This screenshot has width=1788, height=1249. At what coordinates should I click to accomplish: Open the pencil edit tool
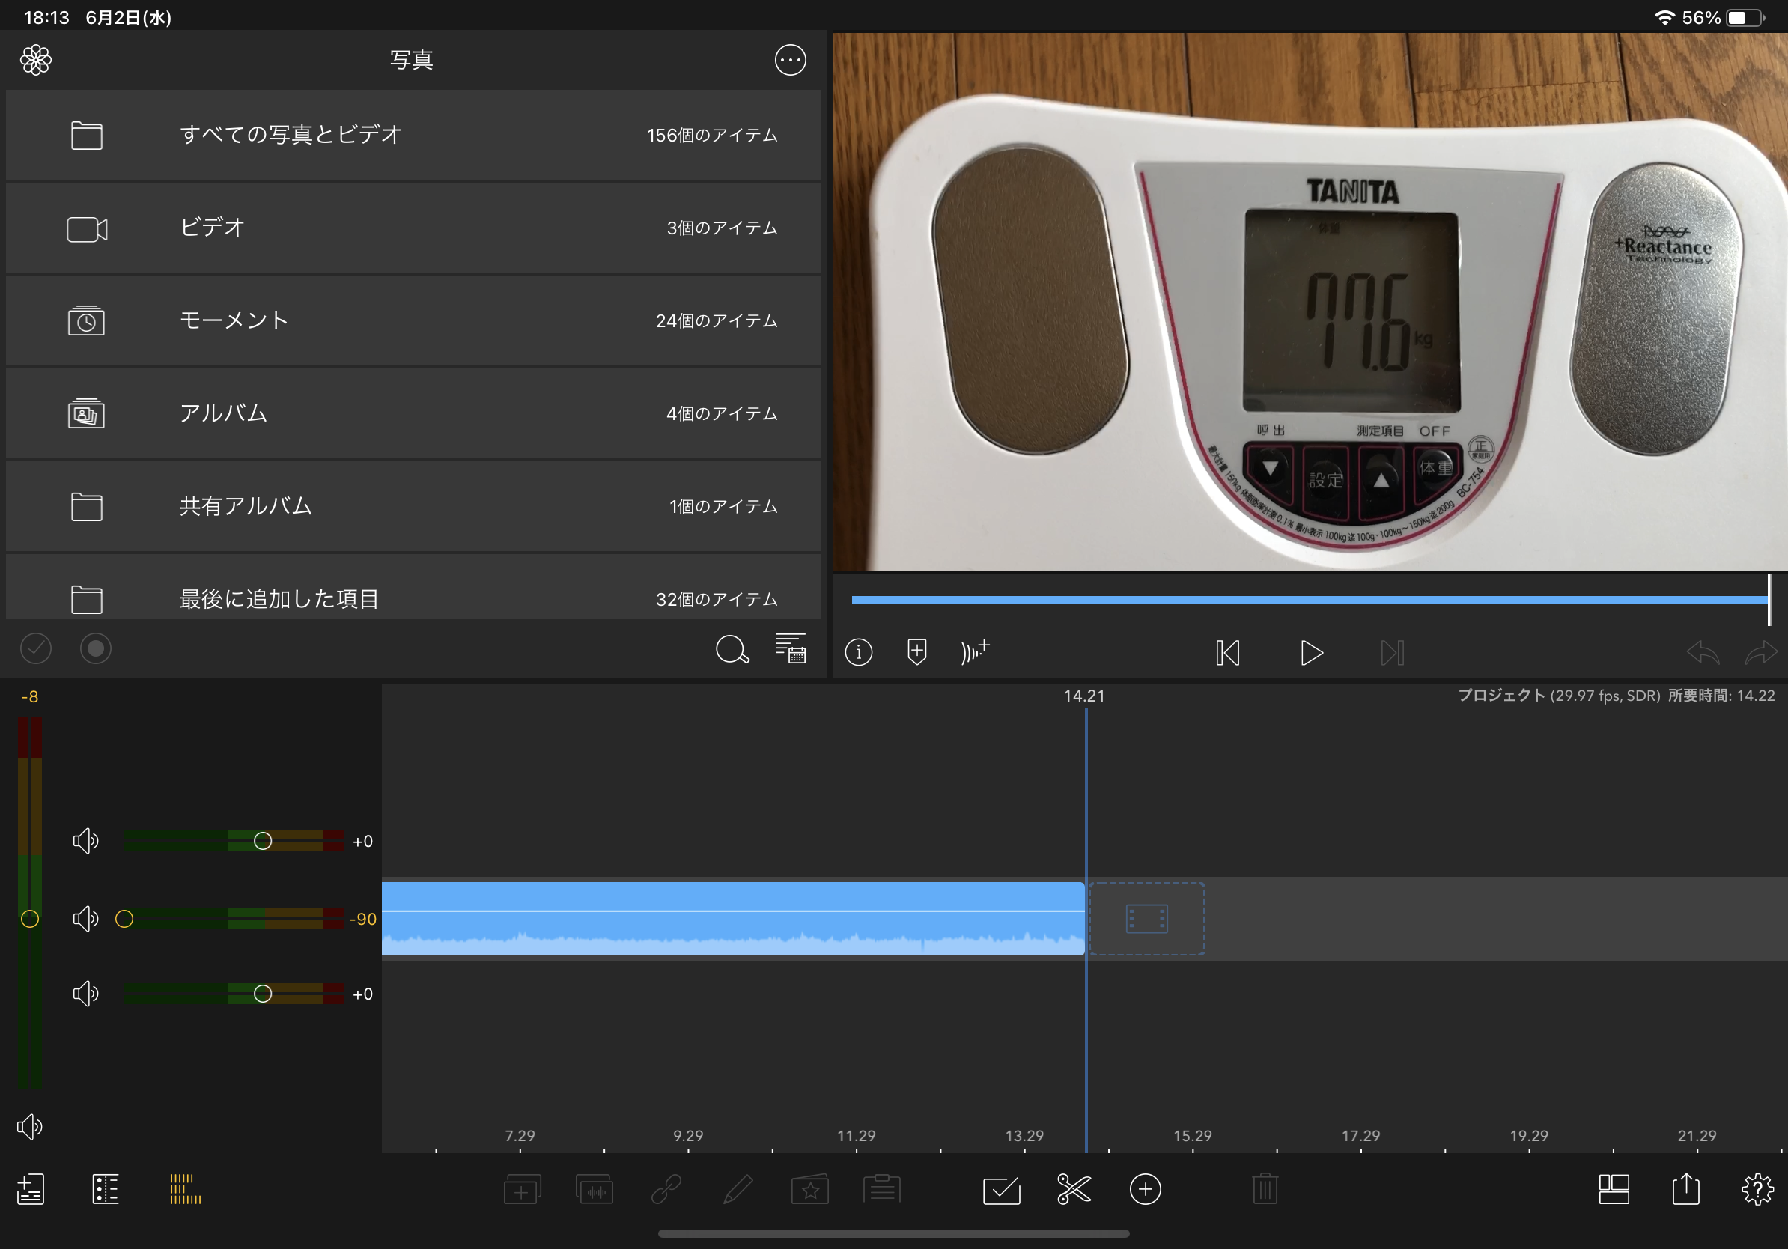738,1189
